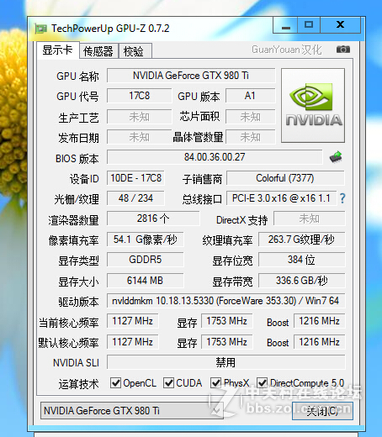Image resolution: width=382 pixels, height=437 pixels.
Task: Click the GuanYouan 汉化 credit text
Action: (x=287, y=50)
